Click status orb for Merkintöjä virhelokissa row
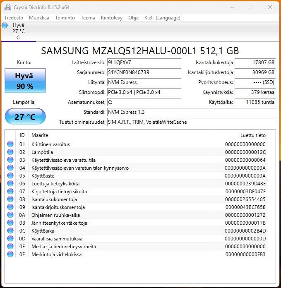 10,254
